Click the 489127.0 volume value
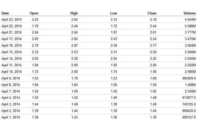197x120 pixels. 188,117
